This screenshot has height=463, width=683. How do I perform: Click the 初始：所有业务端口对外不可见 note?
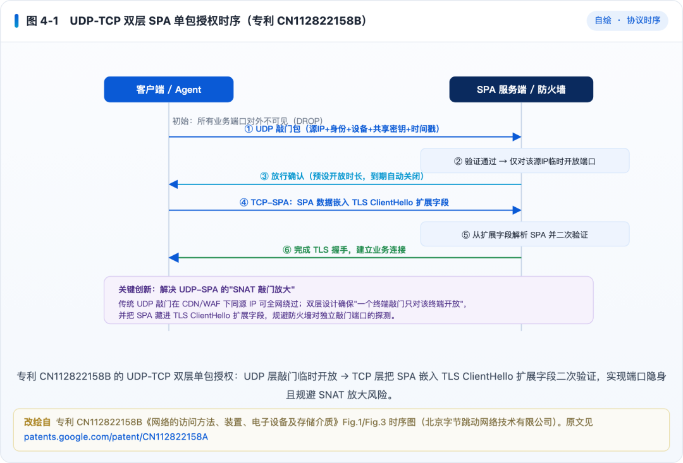point(247,121)
